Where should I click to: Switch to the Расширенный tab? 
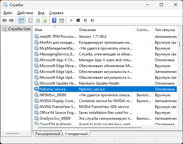[x=48, y=134]
